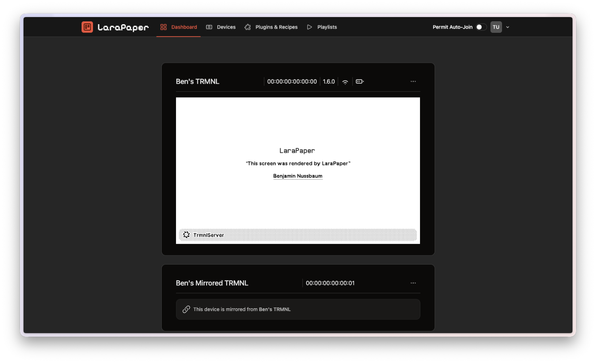Click the screen icon next to Devices
This screenshot has width=596, height=363.
pyautogui.click(x=209, y=27)
